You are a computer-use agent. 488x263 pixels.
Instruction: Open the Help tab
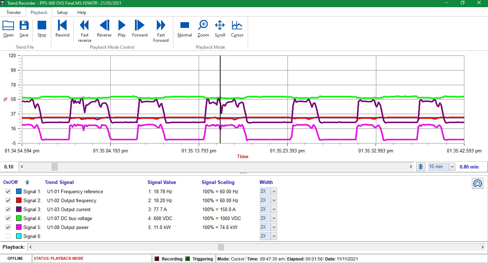pos(82,13)
